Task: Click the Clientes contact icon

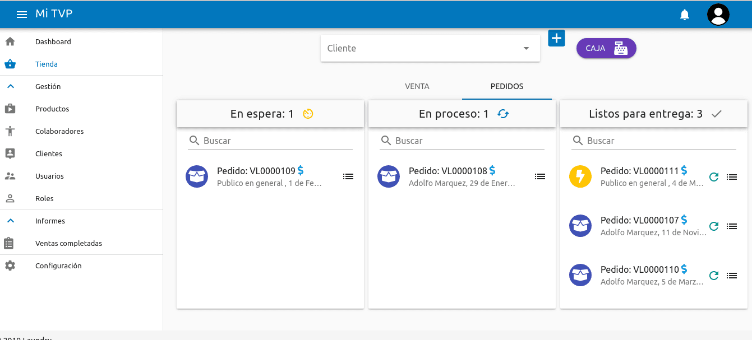Action: coord(10,153)
